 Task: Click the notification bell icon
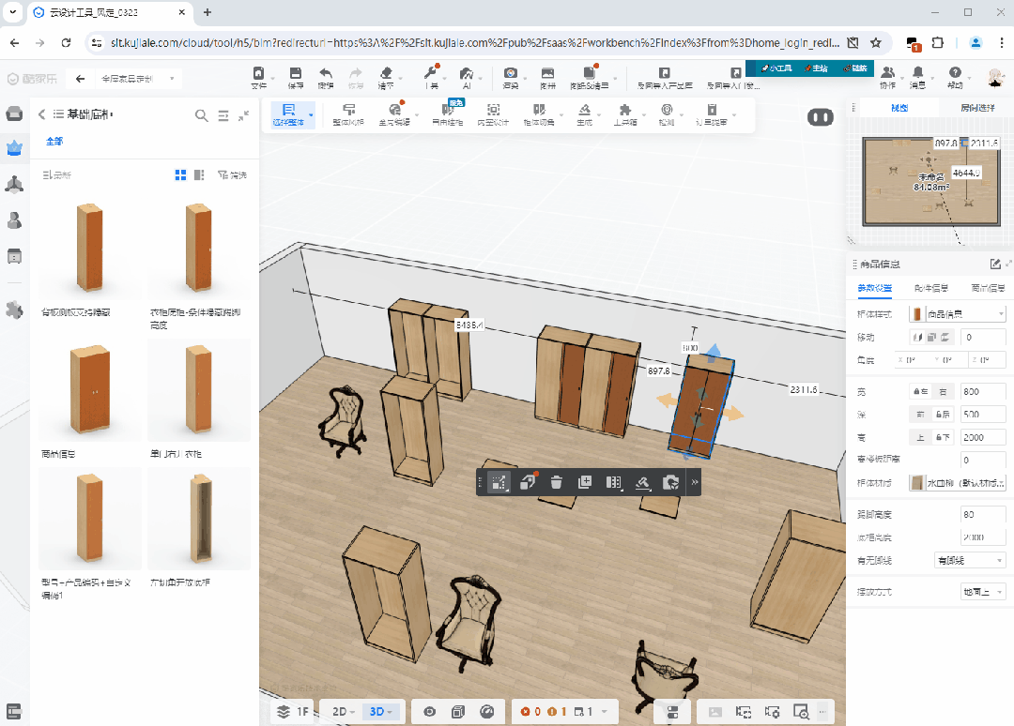pyautogui.click(x=917, y=74)
